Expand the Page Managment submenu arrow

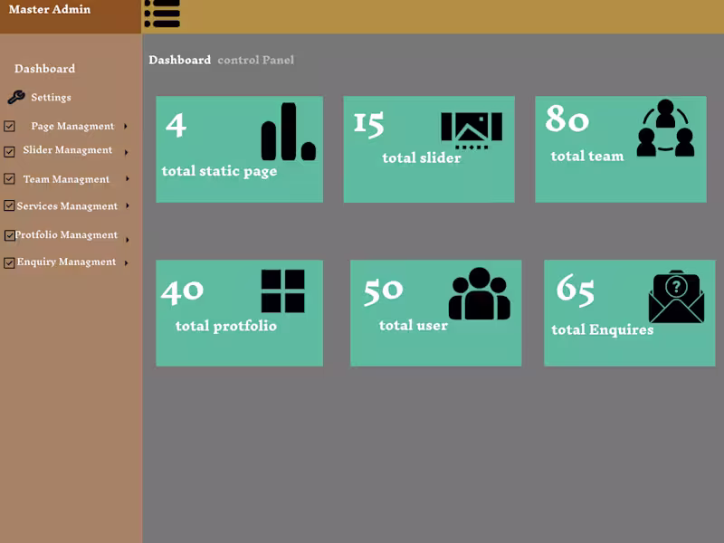[126, 127]
